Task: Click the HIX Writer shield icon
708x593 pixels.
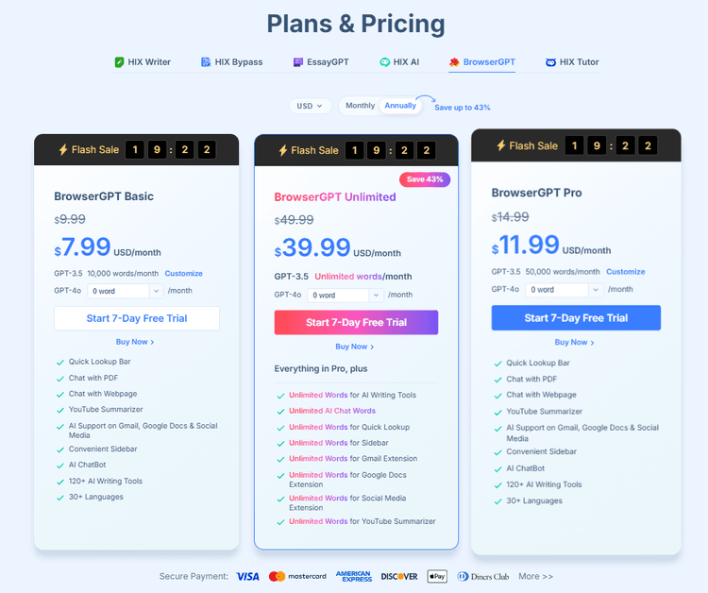Action: (119, 62)
